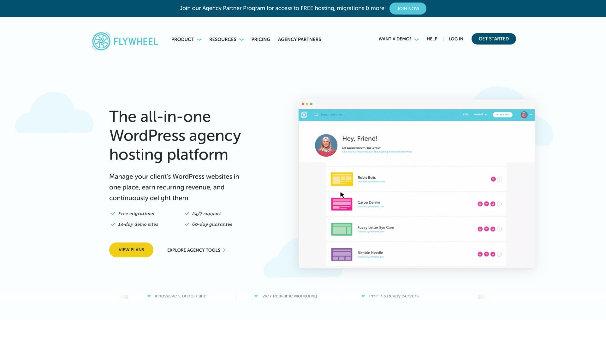Viewport: 606px width, 341px height.
Task: Open the PRICING navigation item
Action: [261, 39]
